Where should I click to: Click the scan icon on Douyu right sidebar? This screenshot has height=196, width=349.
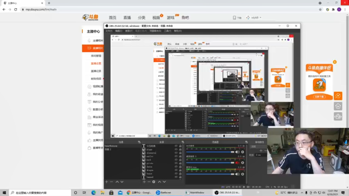(x=338, y=117)
